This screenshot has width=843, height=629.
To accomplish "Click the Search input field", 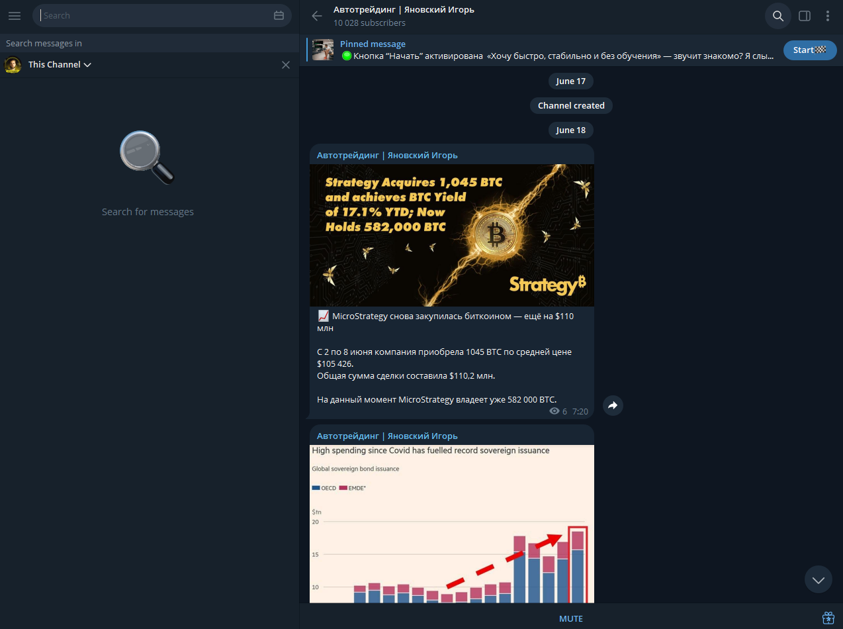I will coord(155,16).
